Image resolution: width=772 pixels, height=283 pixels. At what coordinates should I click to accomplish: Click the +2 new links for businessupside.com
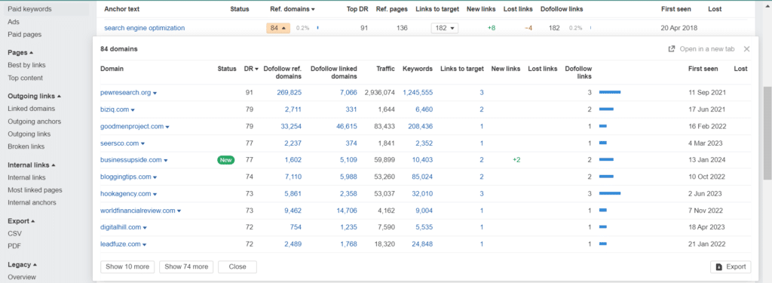coord(516,160)
